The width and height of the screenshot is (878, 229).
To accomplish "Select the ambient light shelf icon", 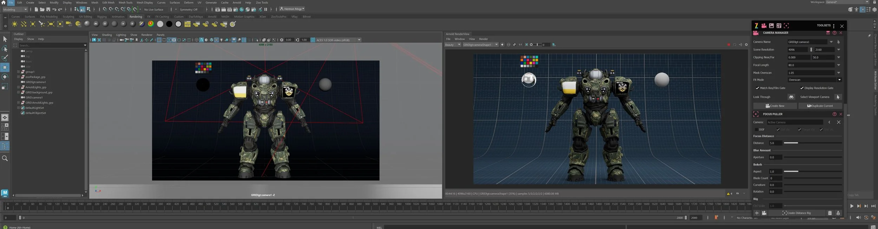I will click(14, 24).
